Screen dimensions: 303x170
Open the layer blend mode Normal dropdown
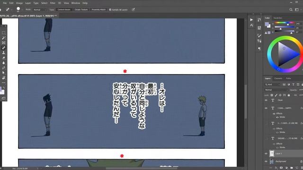[x=276, y=90]
